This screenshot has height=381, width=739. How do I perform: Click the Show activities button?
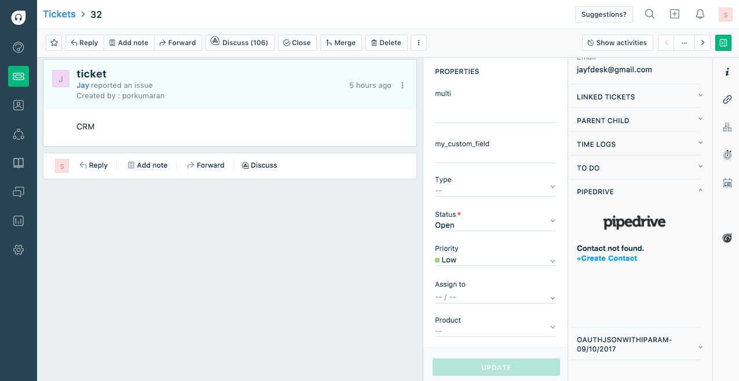pyautogui.click(x=617, y=43)
